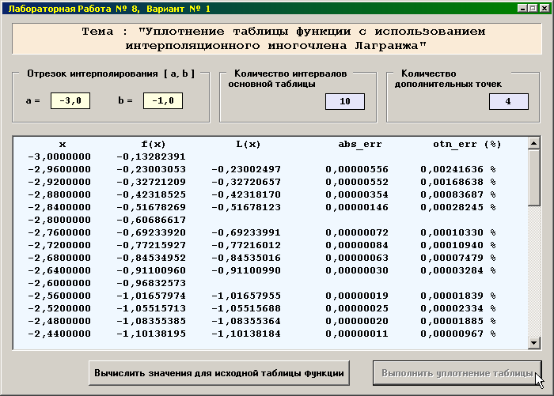The width and height of the screenshot is (554, 396).
Task: Click the column header 'abs_err'
Action: click(x=359, y=144)
